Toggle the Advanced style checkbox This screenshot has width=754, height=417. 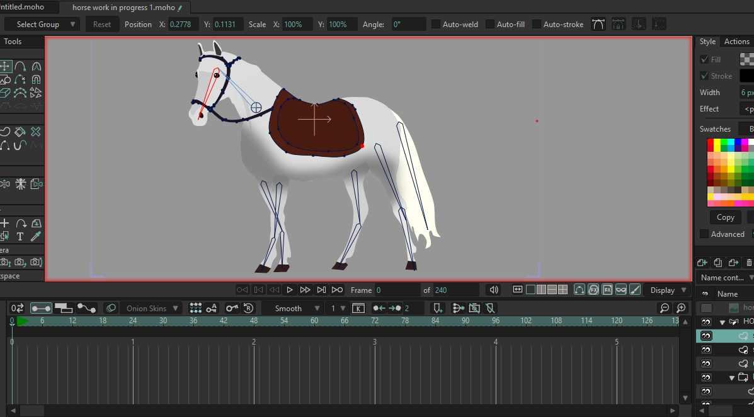click(704, 234)
